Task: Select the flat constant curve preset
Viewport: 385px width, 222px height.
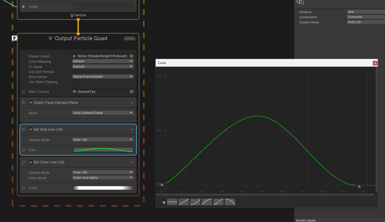Action: pos(172,202)
